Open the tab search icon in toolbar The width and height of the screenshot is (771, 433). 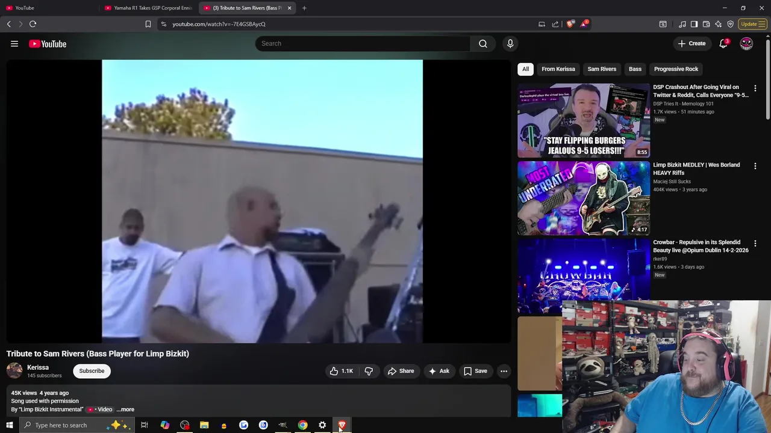coord(663,24)
